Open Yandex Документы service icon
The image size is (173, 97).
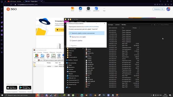point(96,9)
